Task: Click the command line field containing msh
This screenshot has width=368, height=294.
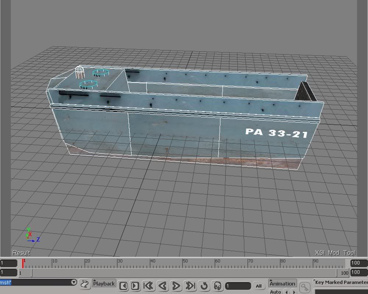Action: tap(35, 282)
